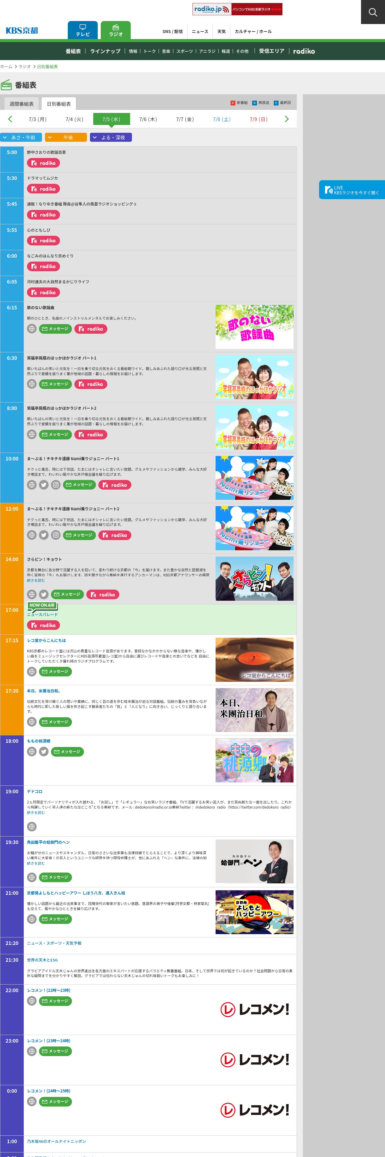This screenshot has height=1157, width=385.
Task: Go to next week arrow
Action: tap(287, 119)
